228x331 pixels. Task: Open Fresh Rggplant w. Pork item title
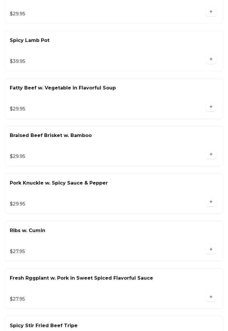tap(81, 278)
